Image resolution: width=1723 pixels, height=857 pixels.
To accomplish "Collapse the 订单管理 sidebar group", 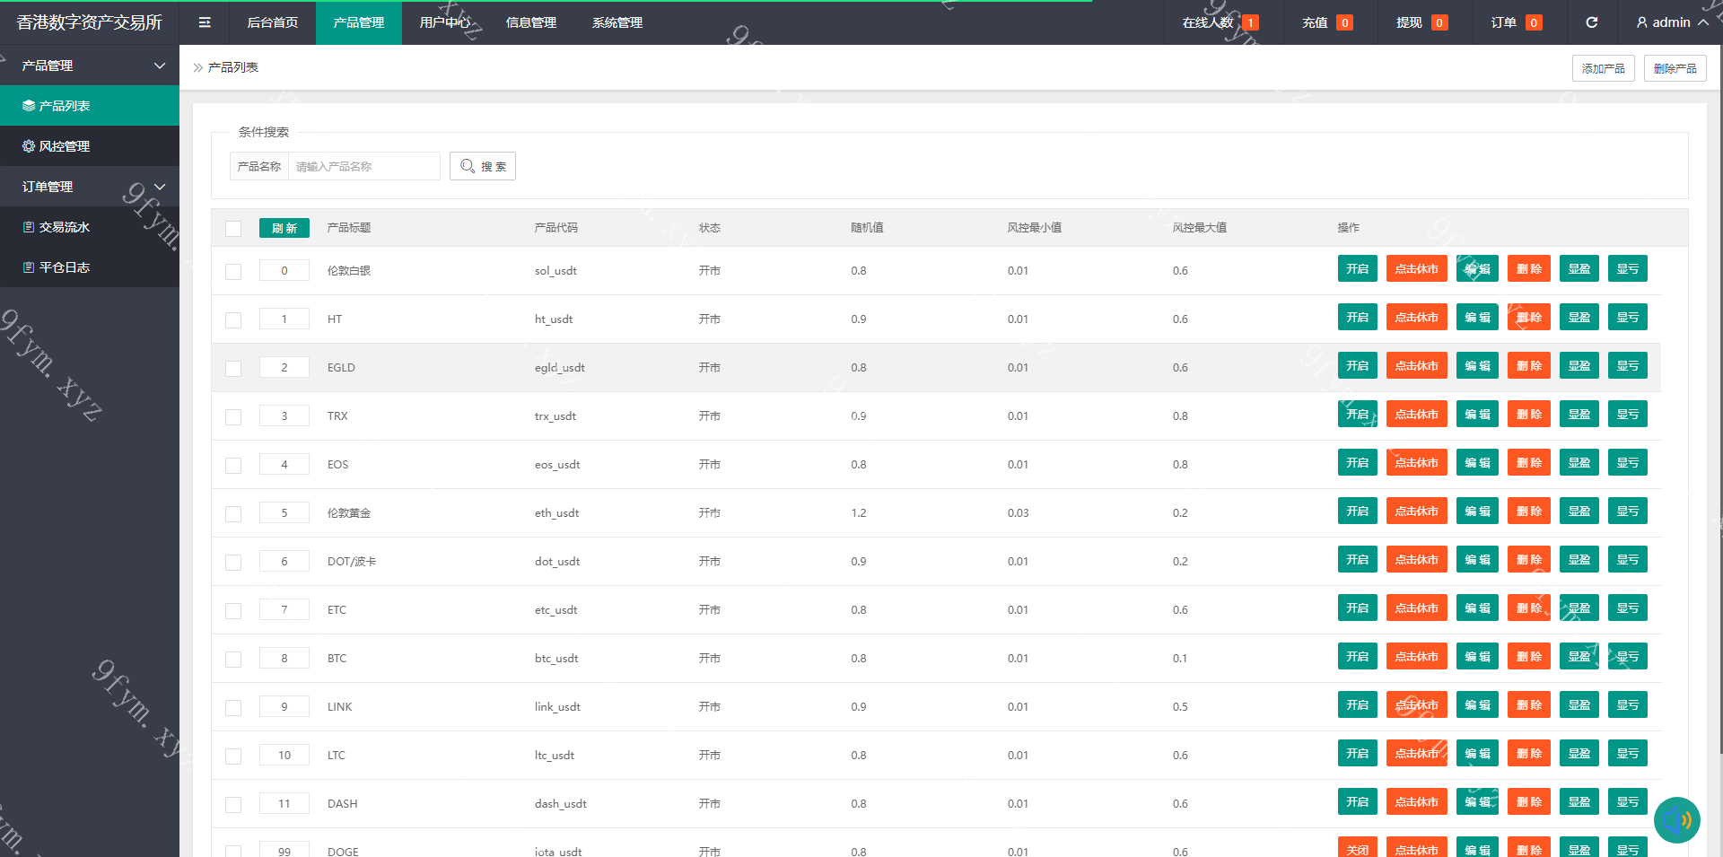I will tap(90, 187).
